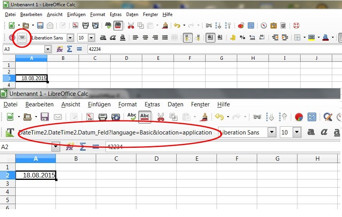Toggle auto spellcheck Abc in lower window
This screenshot has height=217, width=342.
pos(145,117)
